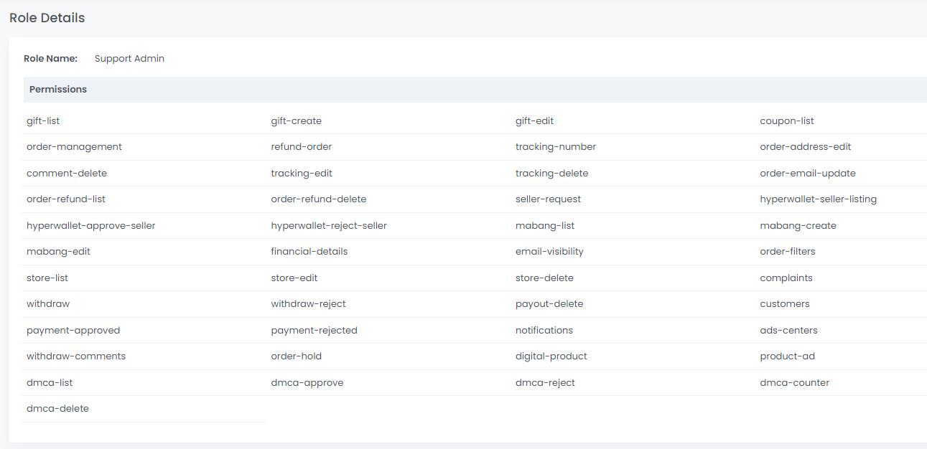Select the gift-list permission entry
The width and height of the screenshot is (927, 449).
(x=43, y=121)
